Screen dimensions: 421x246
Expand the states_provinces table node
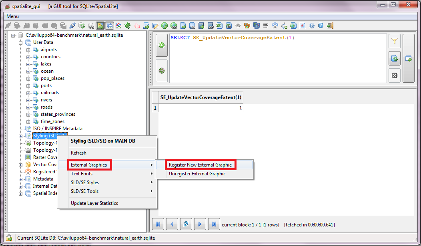[x=28, y=115]
